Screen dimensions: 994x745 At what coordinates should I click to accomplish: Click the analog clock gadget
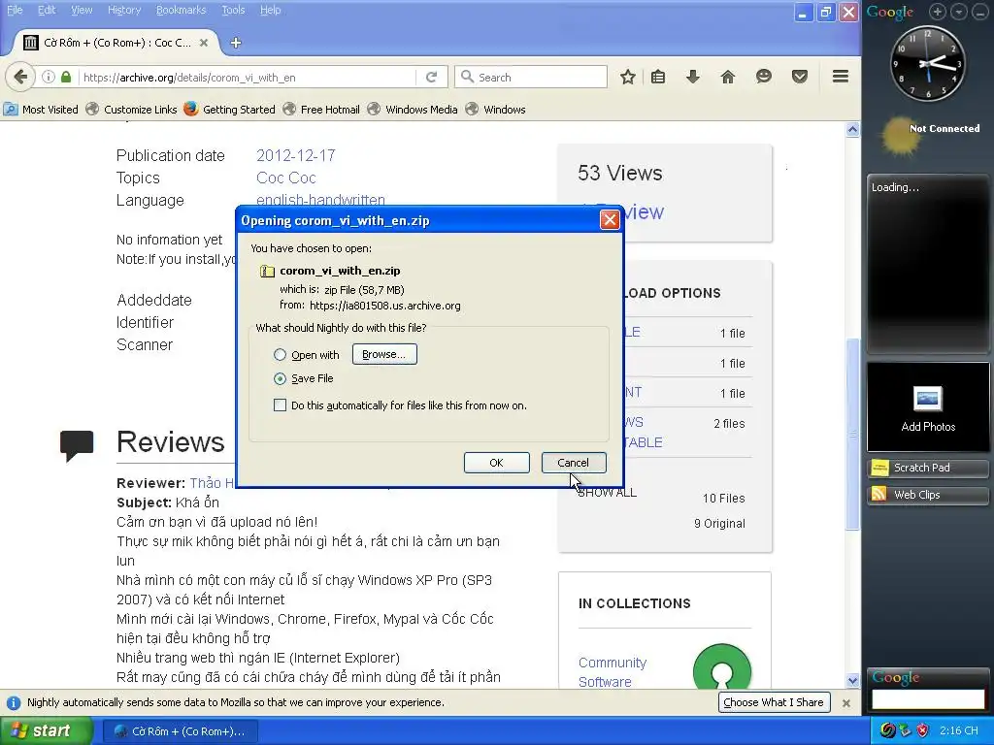pos(928,63)
